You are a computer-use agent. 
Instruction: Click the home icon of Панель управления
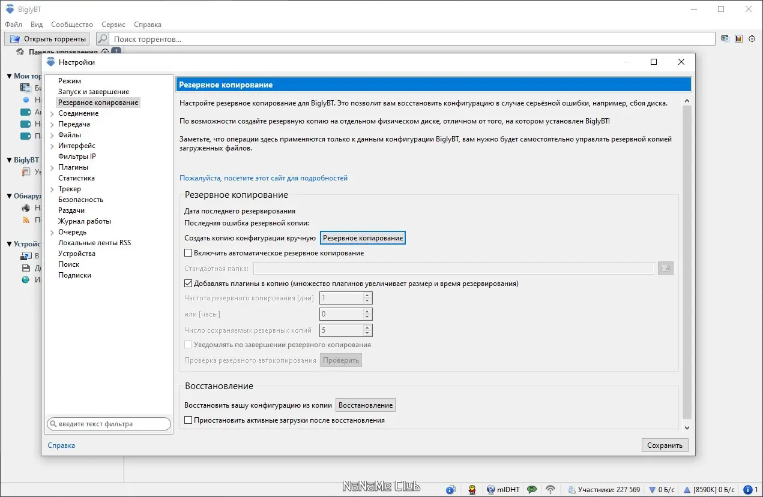pos(20,52)
